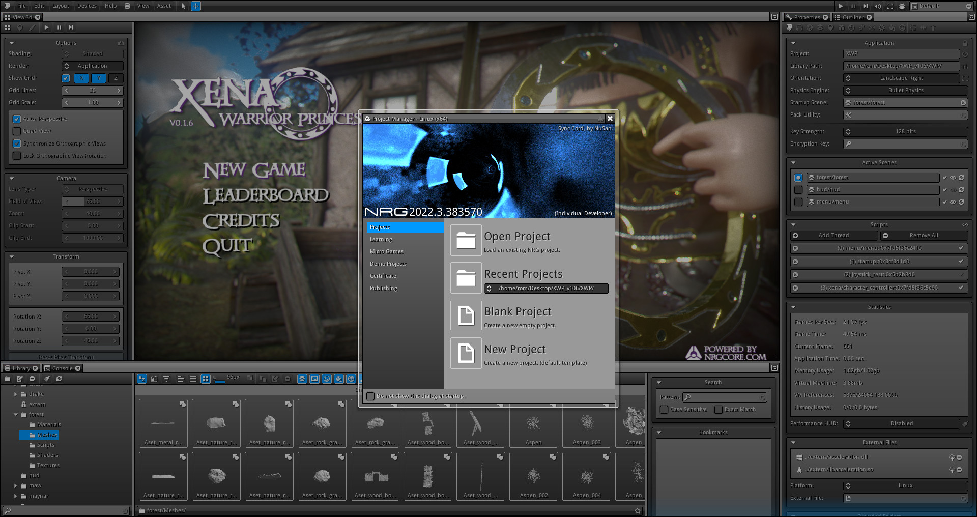The height and width of the screenshot is (517, 977).
Task: Open the Devices menu
Action: (x=87, y=6)
